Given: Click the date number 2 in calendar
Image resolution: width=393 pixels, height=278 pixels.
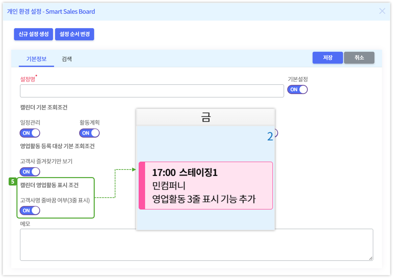Looking at the screenshot, I should point(270,136).
